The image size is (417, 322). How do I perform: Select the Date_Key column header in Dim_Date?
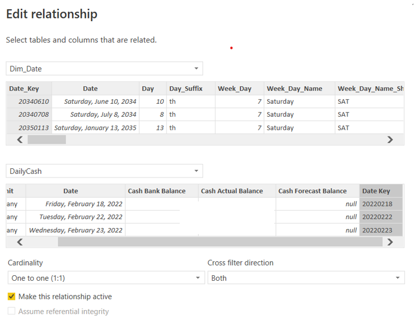(x=29, y=89)
